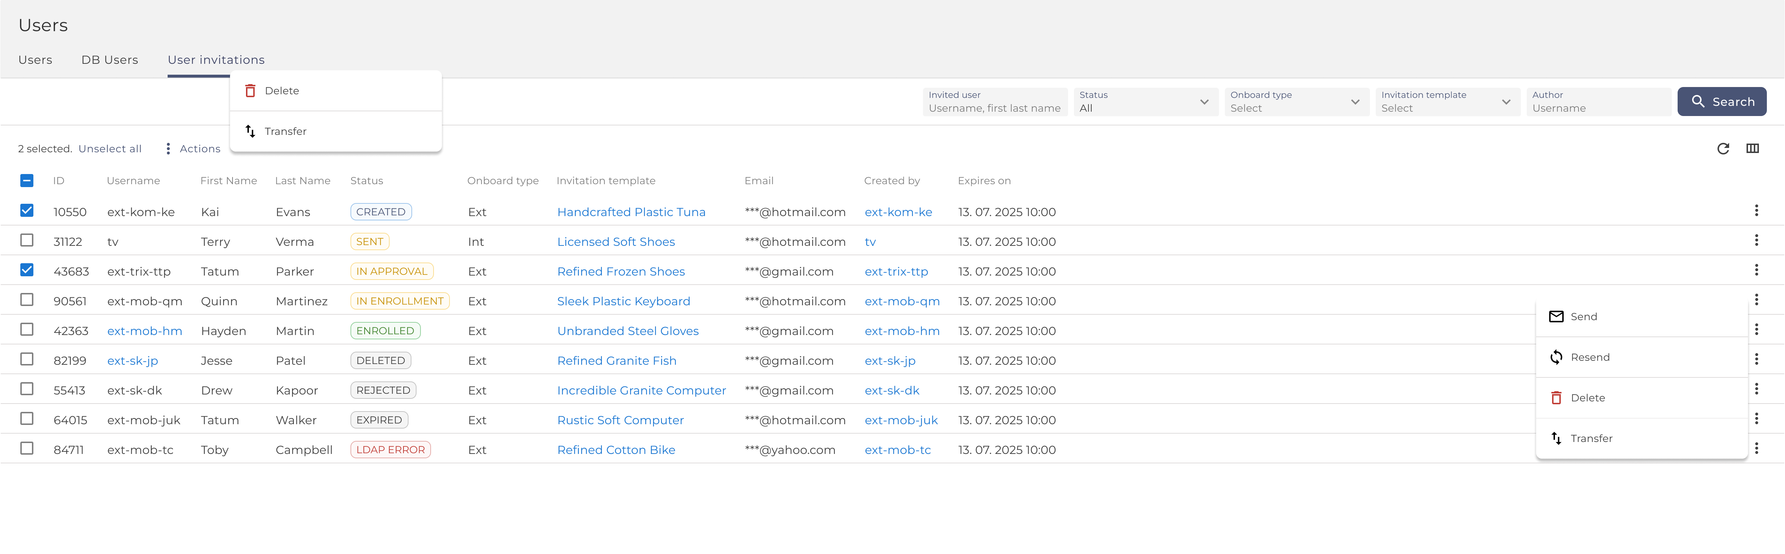Click Send in the row context menu
The height and width of the screenshot is (554, 1785).
click(x=1583, y=317)
